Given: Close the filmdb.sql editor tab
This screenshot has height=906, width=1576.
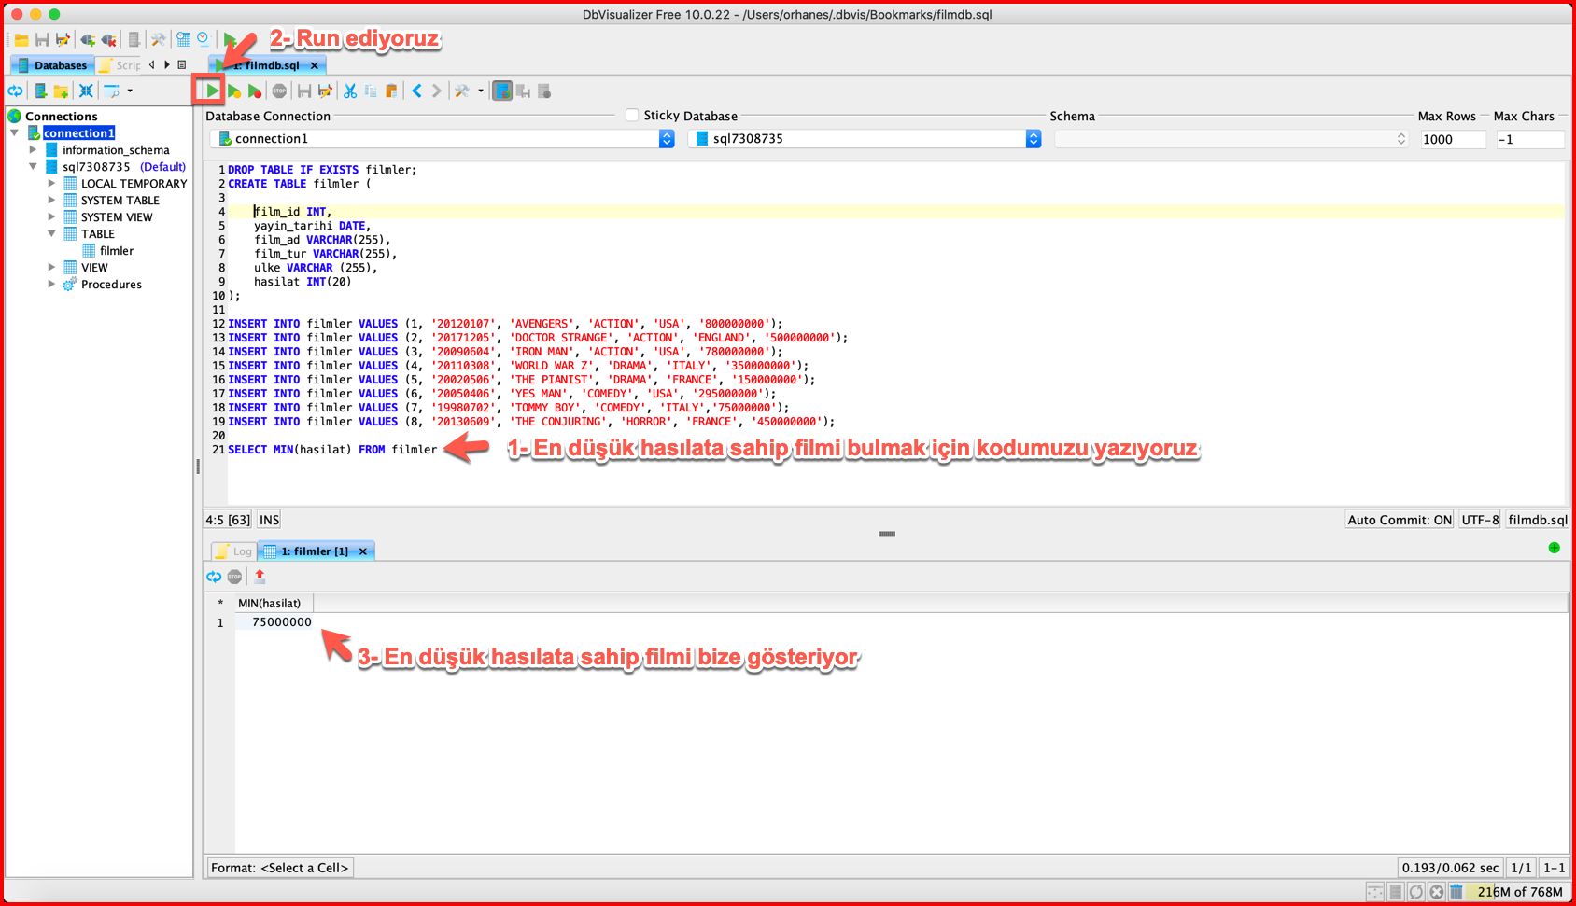Looking at the screenshot, I should [315, 65].
